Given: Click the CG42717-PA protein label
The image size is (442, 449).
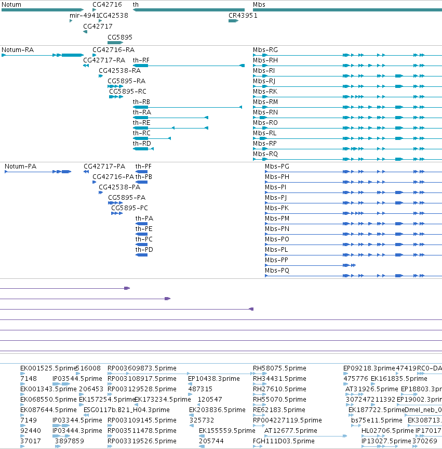Looking at the screenshot, I should (x=104, y=166).
